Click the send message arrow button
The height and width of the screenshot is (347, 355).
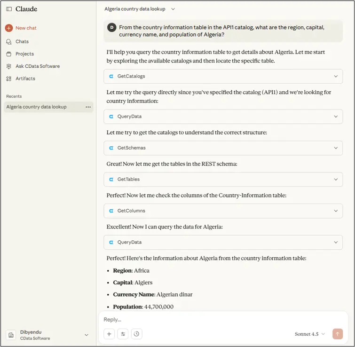point(337,334)
